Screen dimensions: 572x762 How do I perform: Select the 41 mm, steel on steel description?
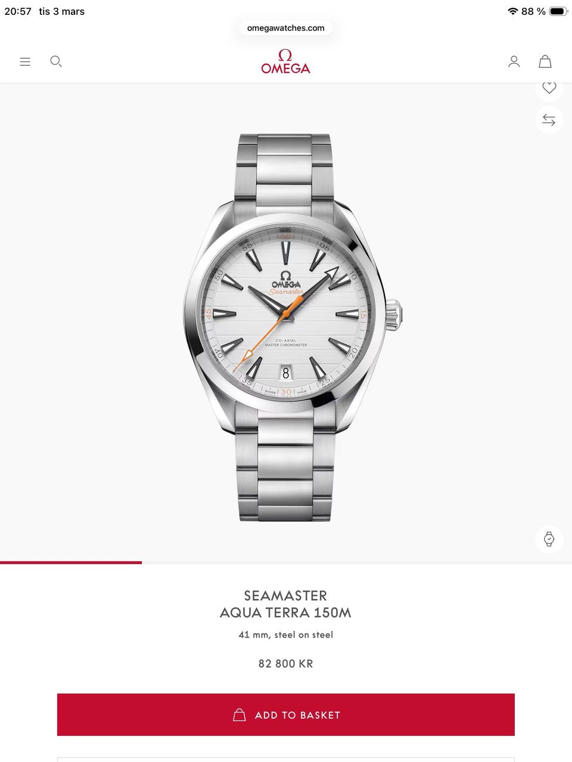click(x=285, y=635)
